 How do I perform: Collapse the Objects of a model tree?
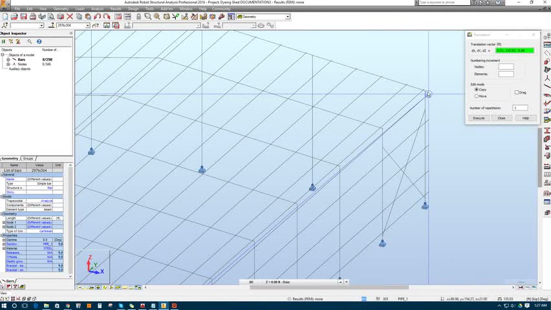click(3, 55)
